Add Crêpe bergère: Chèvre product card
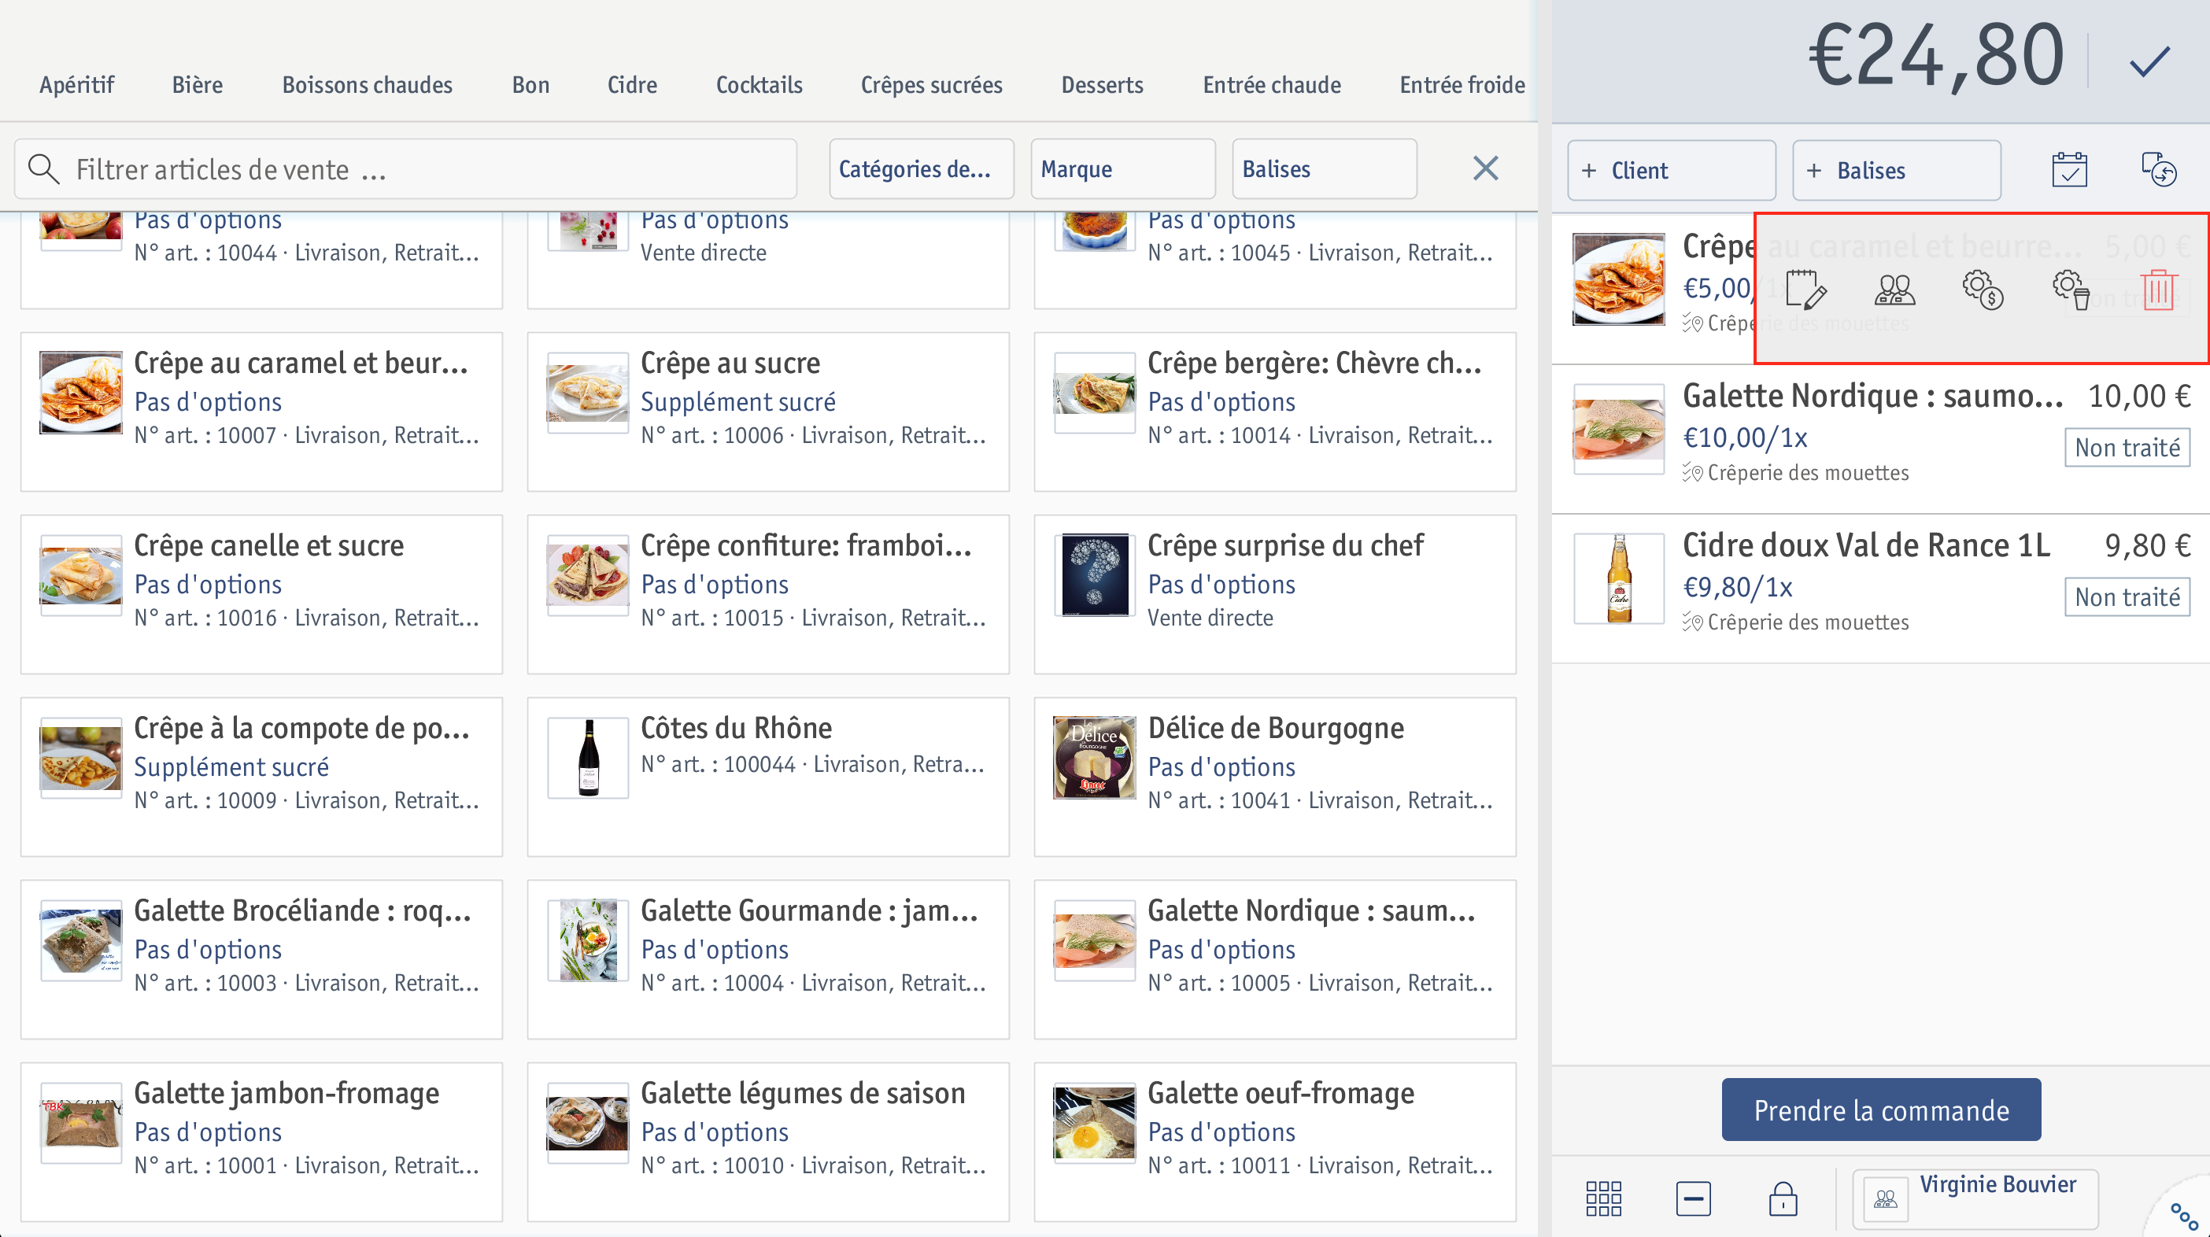Viewport: 2210px width, 1237px height. [x=1276, y=412]
